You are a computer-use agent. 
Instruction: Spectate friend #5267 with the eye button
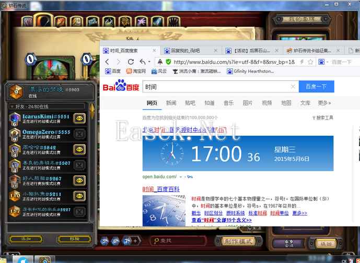pos(79,181)
